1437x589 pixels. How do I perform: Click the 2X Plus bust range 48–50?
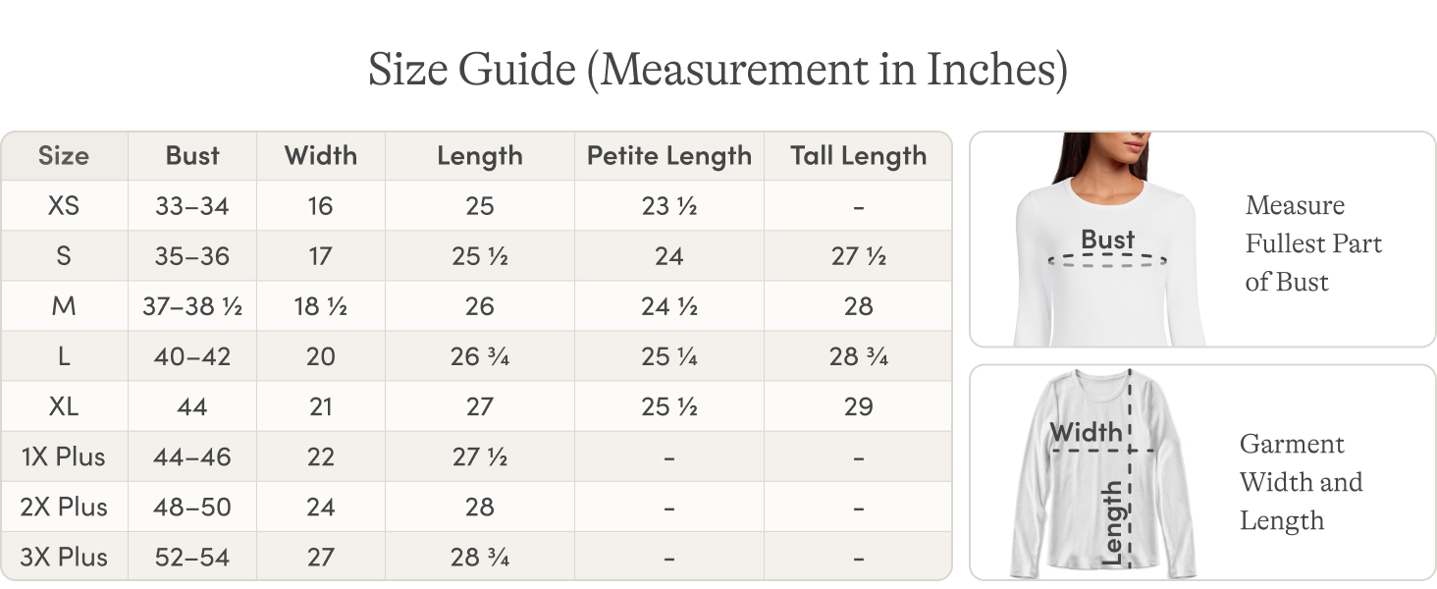(x=192, y=508)
